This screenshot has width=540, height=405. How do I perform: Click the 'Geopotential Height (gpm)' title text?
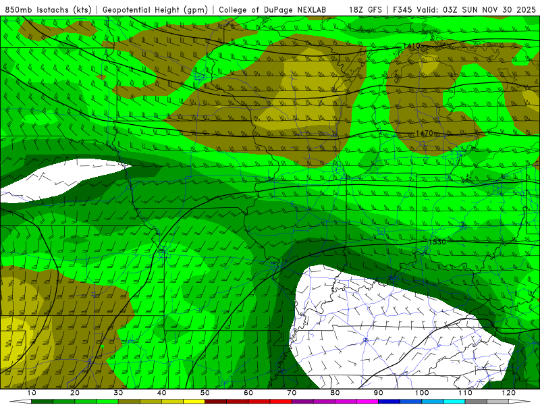(x=155, y=9)
